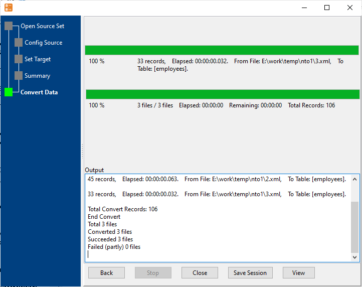Viewport: 362px width, 287px height.
Task: Click the gray square icon beside Set Target
Action: point(19,59)
